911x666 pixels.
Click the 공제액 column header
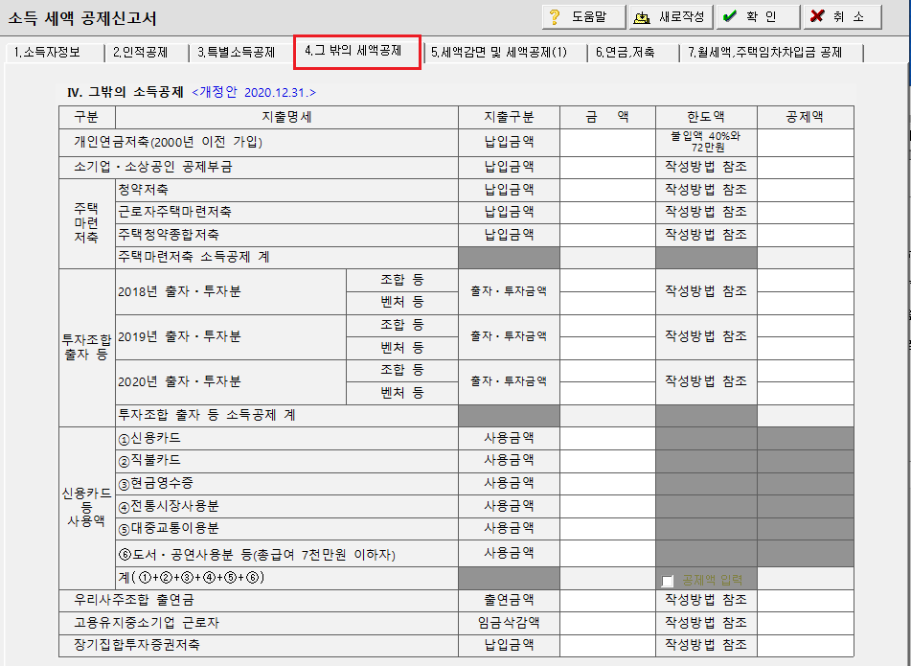[806, 118]
